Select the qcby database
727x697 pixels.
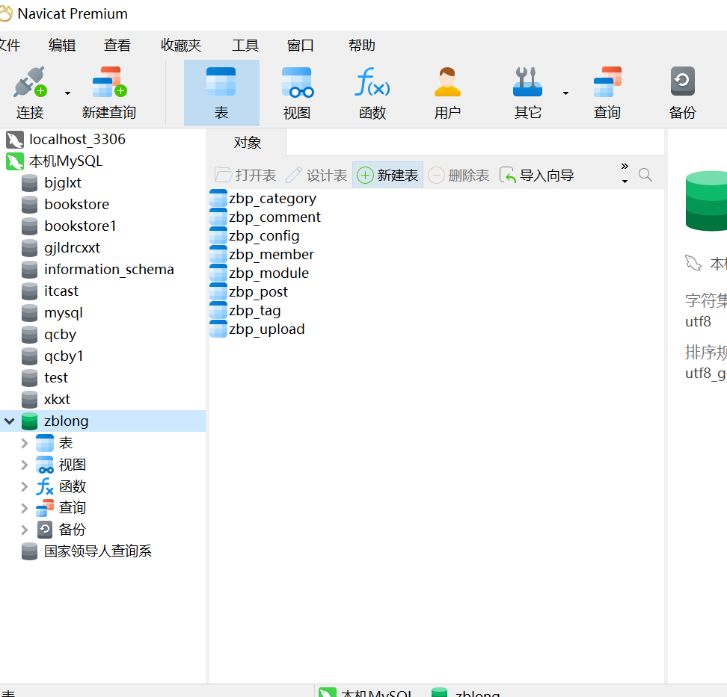click(60, 334)
